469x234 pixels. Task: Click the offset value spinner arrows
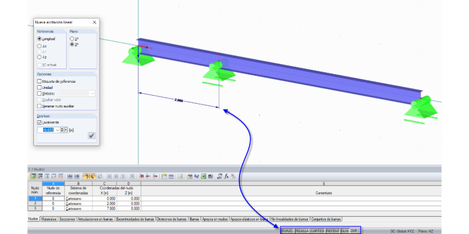tap(62, 130)
